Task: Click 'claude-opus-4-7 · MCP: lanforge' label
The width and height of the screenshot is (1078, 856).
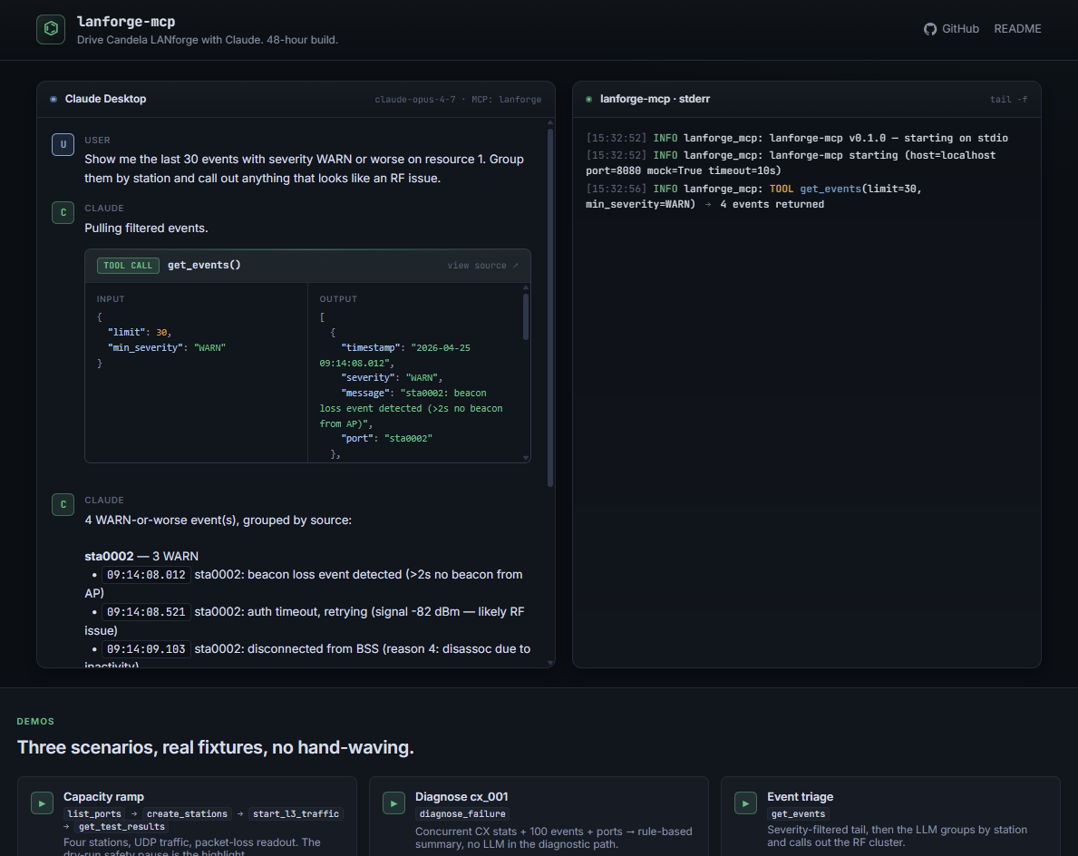Action: click(458, 99)
